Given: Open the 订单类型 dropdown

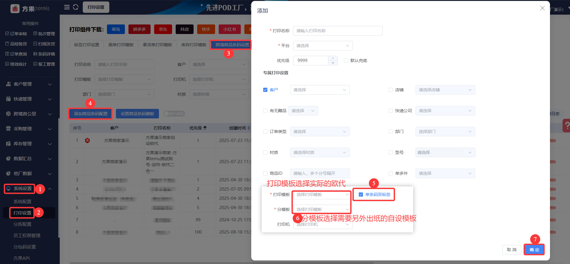Looking at the screenshot, I should [320, 132].
